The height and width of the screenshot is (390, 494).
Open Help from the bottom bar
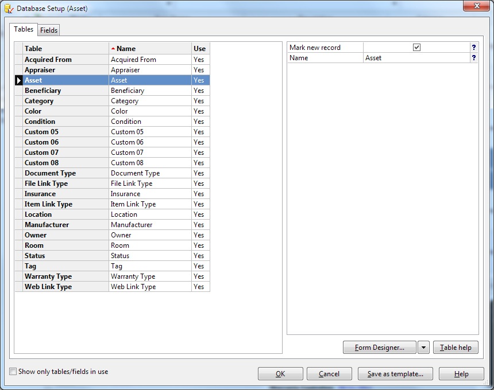point(461,373)
